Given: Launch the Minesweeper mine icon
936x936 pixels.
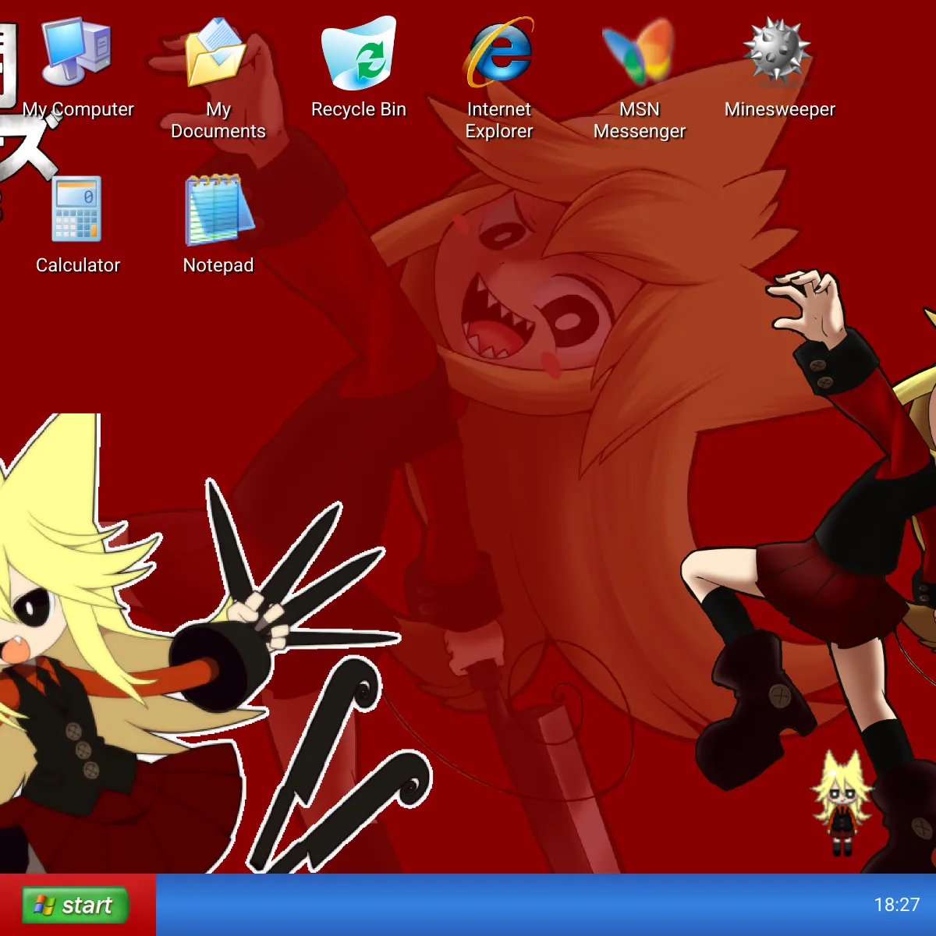Looking at the screenshot, I should [x=778, y=51].
